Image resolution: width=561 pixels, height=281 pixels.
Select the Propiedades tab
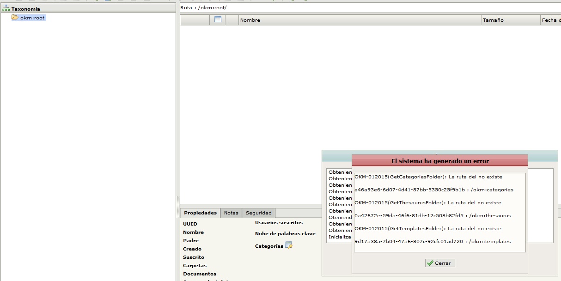[x=200, y=213]
